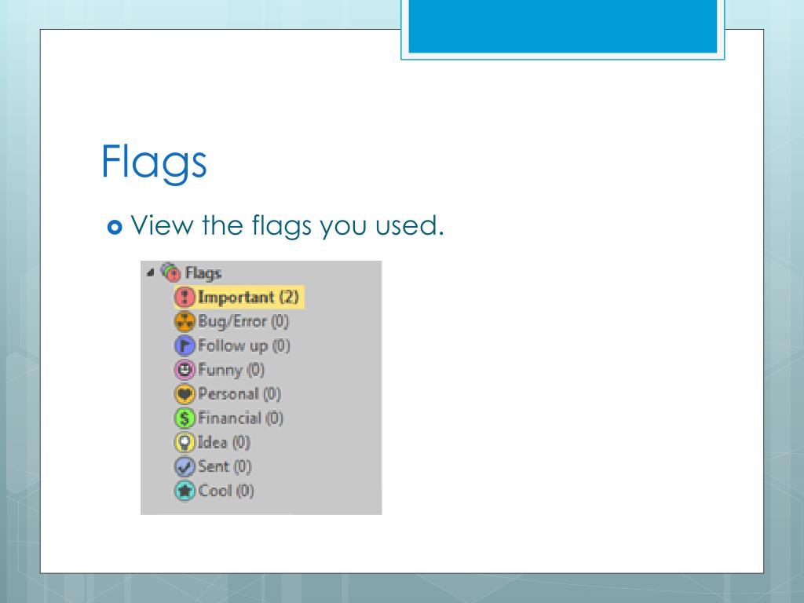The width and height of the screenshot is (804, 603).
Task: Click the Sent checkmark flag icon
Action: click(185, 466)
